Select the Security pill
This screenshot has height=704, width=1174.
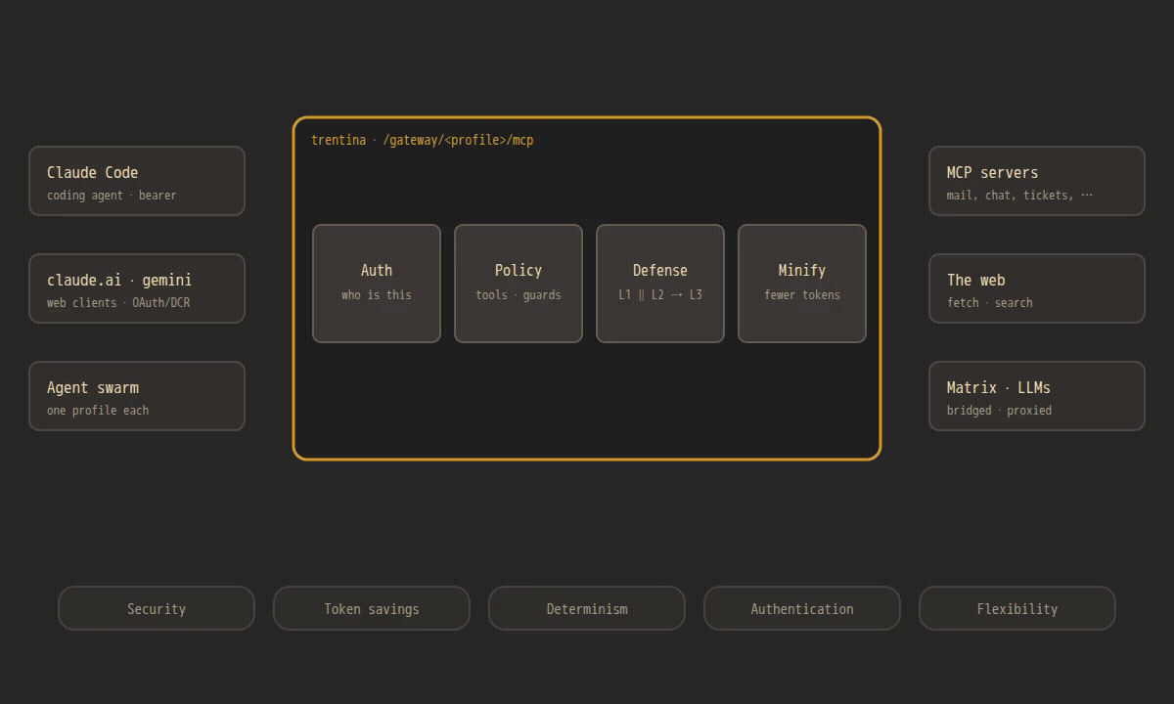[x=157, y=608]
